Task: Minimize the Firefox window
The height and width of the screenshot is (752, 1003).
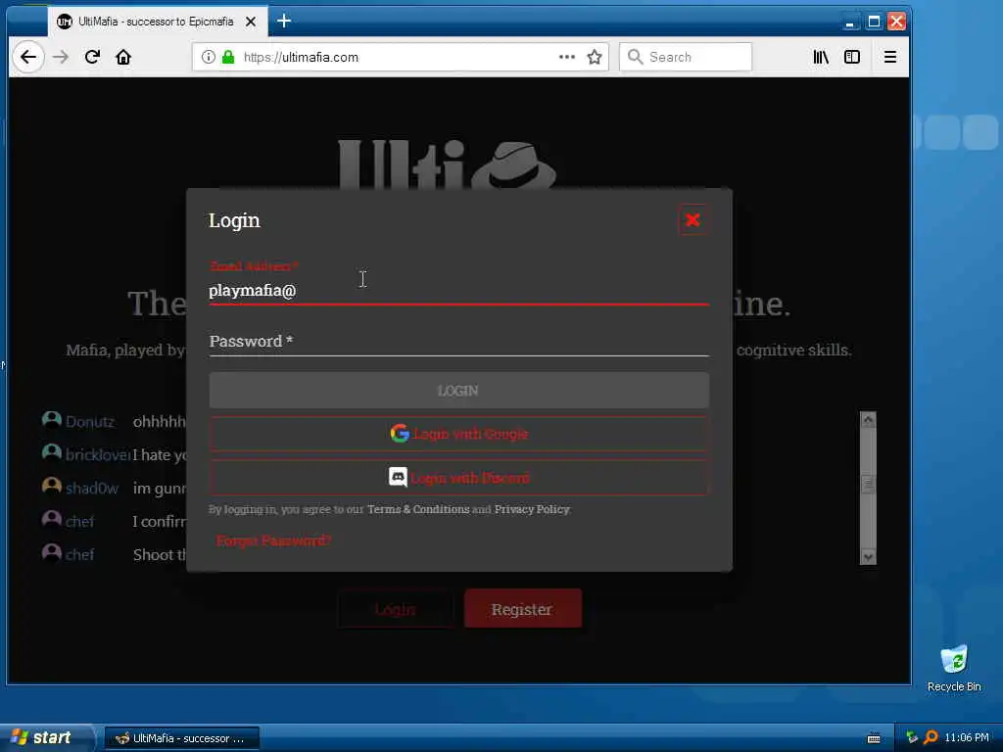Action: (850, 23)
